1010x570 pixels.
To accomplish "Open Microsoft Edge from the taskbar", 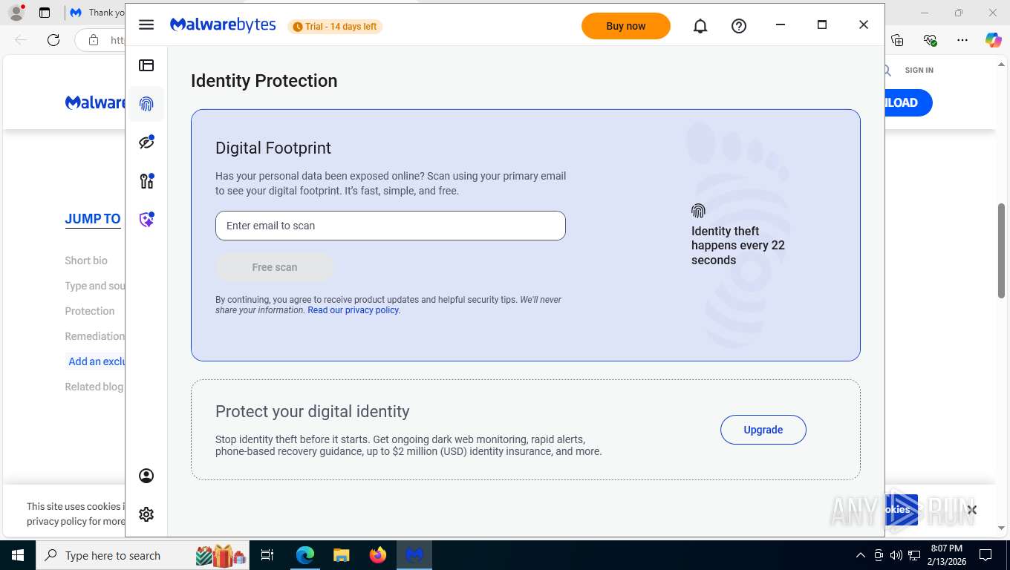I will [305, 555].
